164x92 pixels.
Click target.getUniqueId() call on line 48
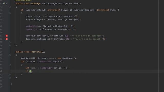tap(56, 26)
